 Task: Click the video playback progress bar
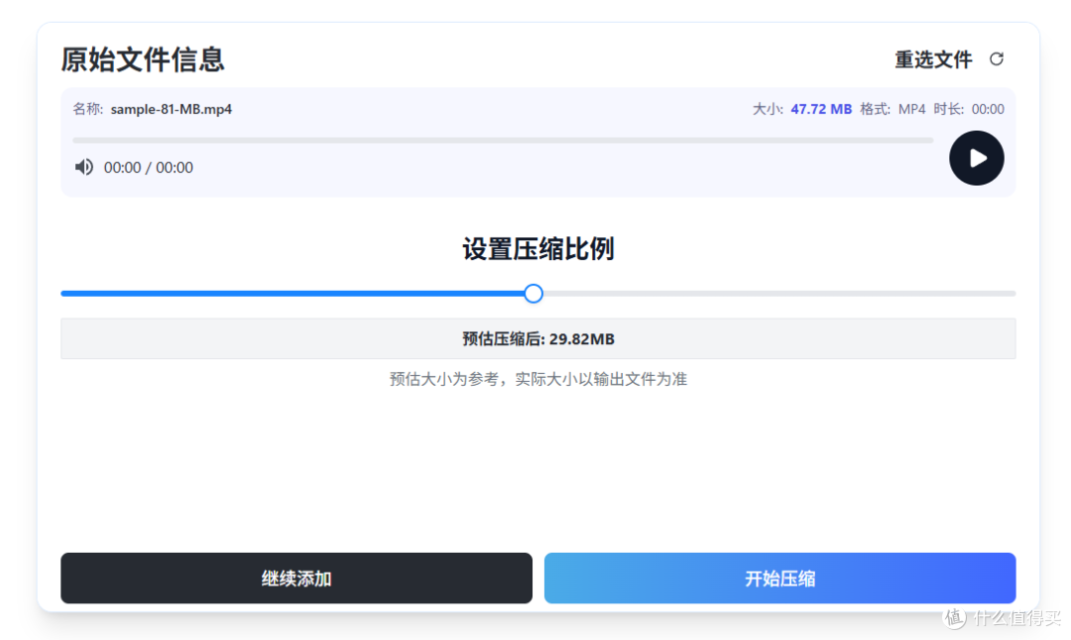[x=503, y=140]
